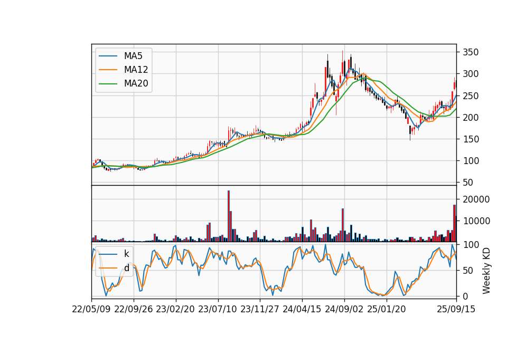This screenshot has height=364, width=507.
Task: Click the 250 price axis label
Action: (x=471, y=96)
